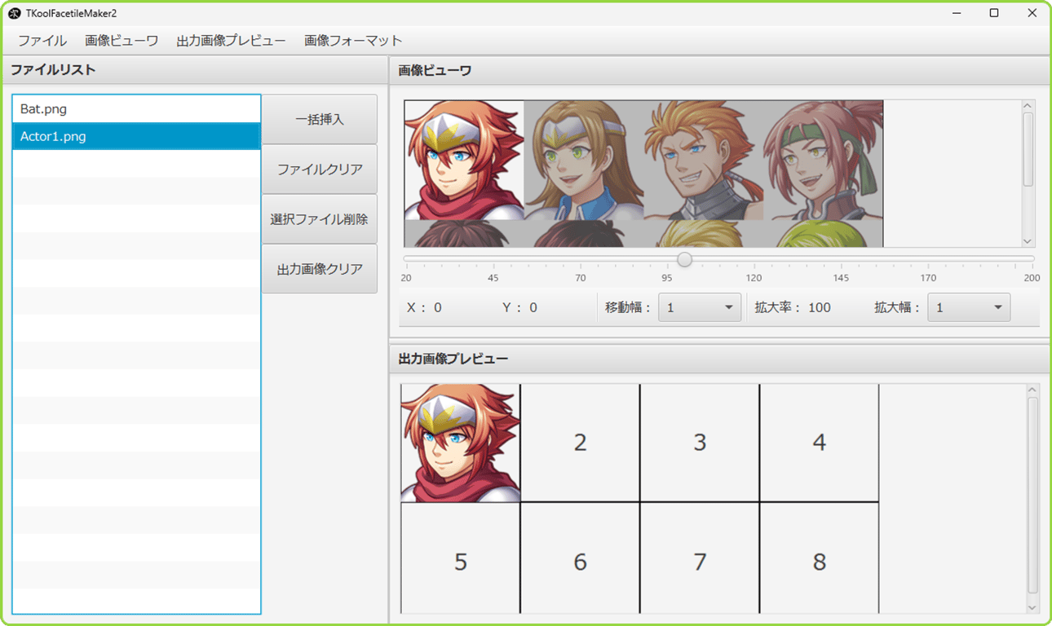Minimize the TKoolFacetileMaker2 window
Image resolution: width=1052 pixels, height=626 pixels.
click(956, 13)
